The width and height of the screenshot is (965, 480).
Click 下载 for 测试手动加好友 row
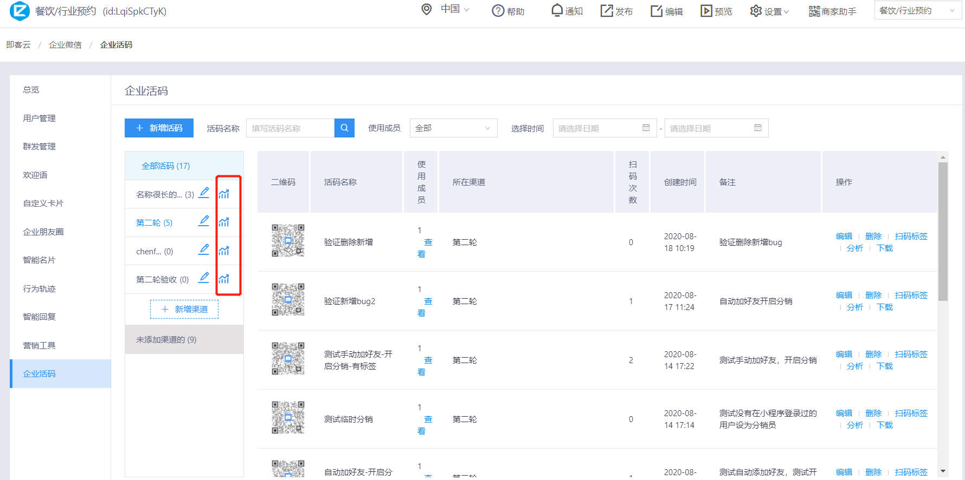point(885,366)
